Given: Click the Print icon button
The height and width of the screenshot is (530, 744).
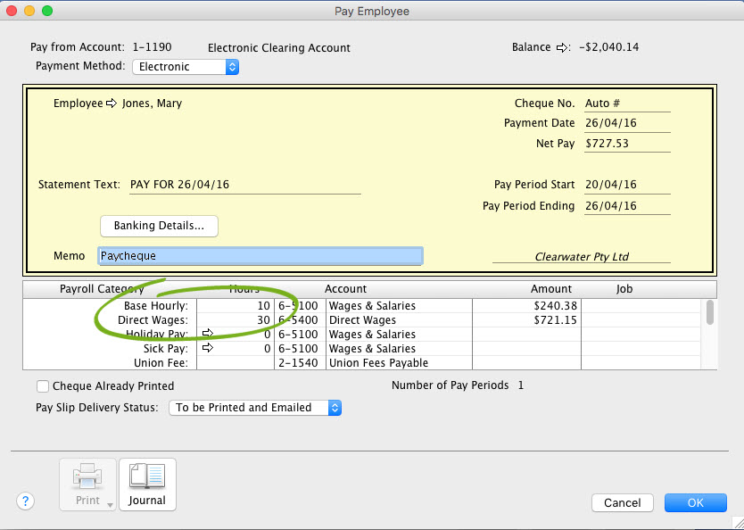Looking at the screenshot, I should (87, 483).
